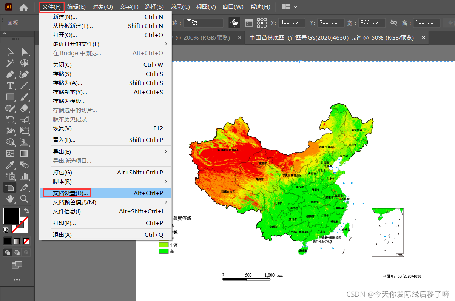
Task: Select the Pen tool
Action: pos(10,74)
